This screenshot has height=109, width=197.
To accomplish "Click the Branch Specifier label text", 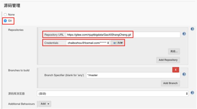I will tap(64, 75).
